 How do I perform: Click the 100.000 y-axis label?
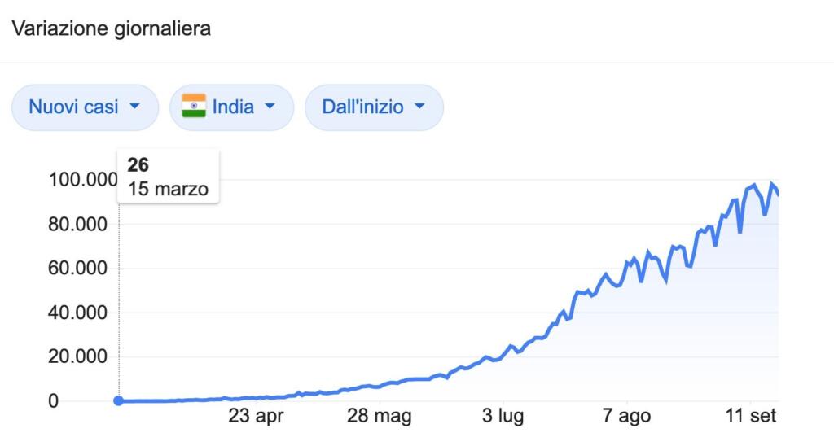[x=83, y=180]
